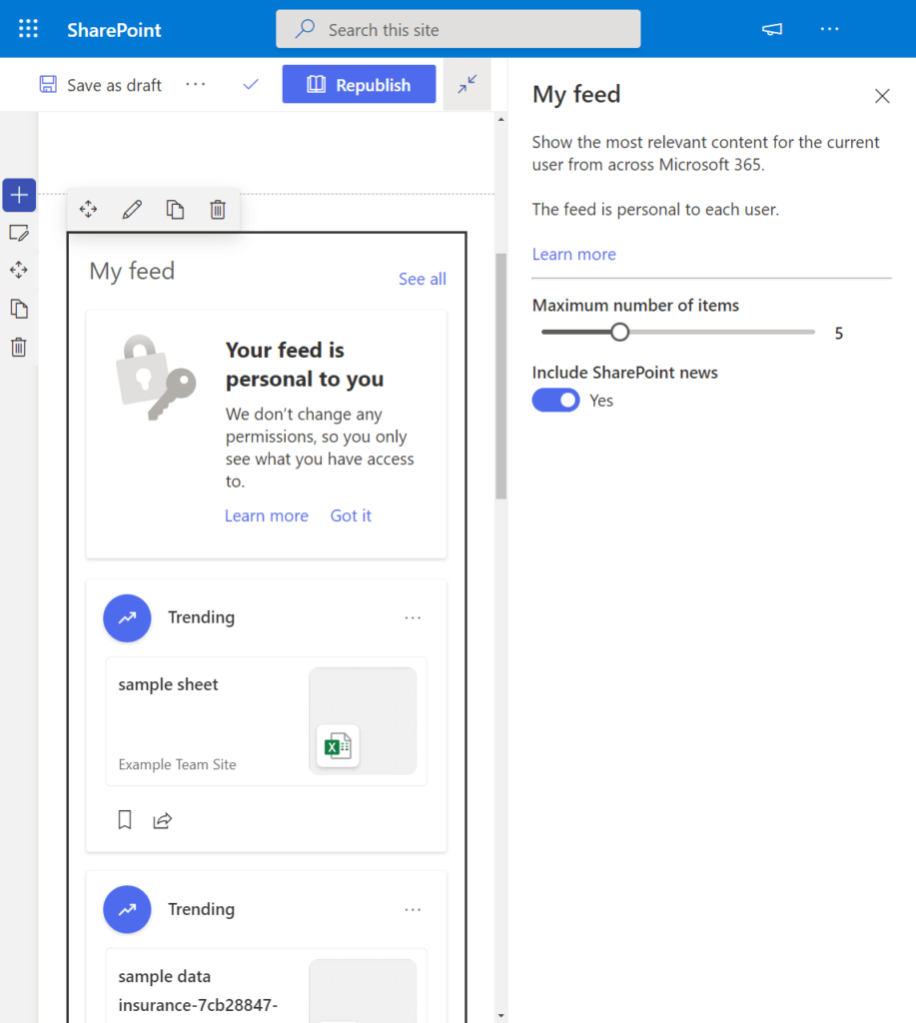Delete section using the left rail trash icon
Viewport: 916px width, 1023px height.
point(19,347)
